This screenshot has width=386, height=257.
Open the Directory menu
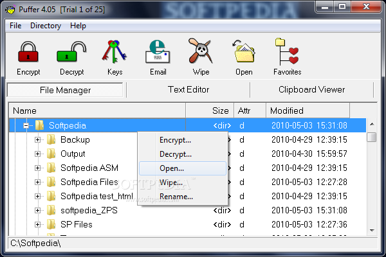coord(46,26)
